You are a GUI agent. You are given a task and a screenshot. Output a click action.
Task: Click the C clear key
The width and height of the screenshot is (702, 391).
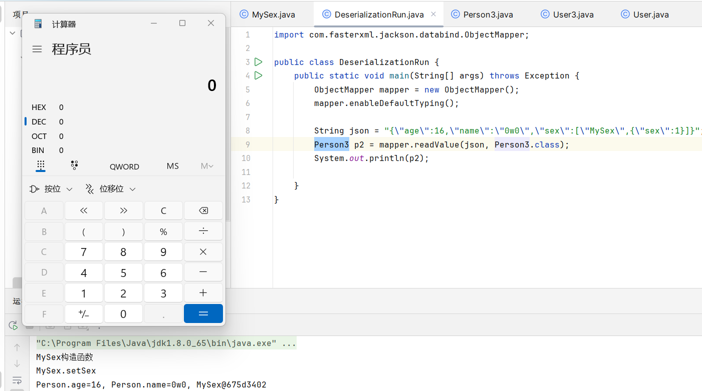[x=163, y=211]
